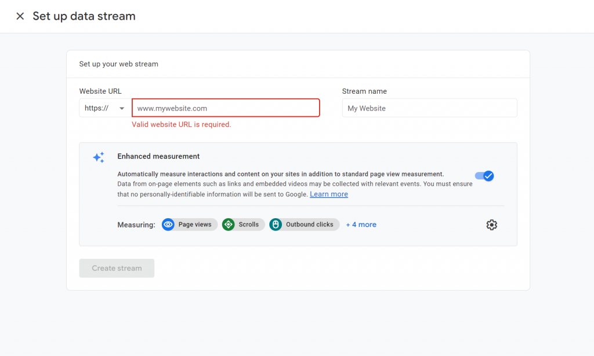
Task: Open the Learn more help link
Action: (x=328, y=194)
